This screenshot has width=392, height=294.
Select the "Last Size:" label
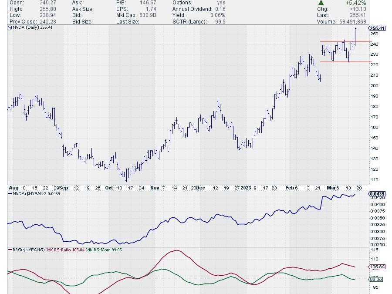(128, 21)
